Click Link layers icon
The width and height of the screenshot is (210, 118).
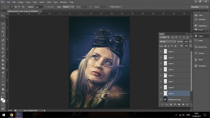tap(162, 104)
